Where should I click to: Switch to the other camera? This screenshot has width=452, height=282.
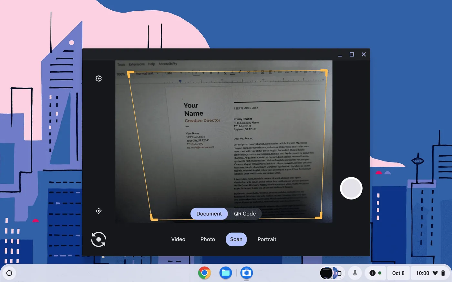[x=98, y=239]
